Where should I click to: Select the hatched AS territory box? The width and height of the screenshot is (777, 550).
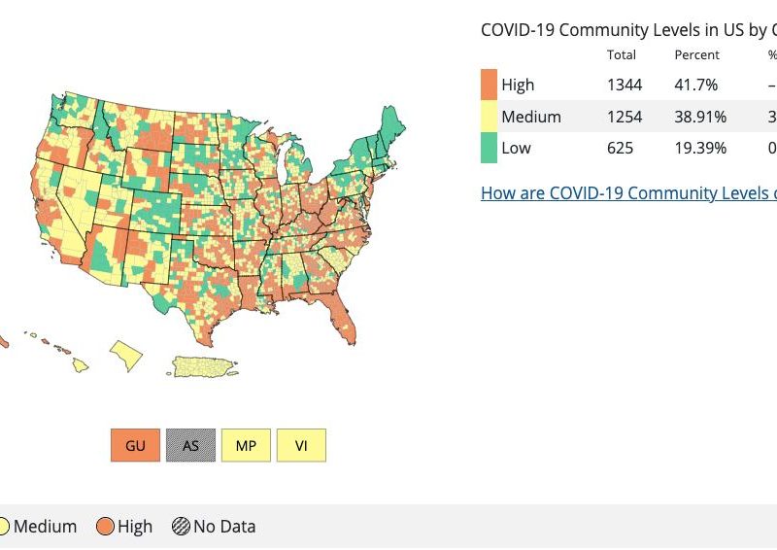tap(190, 445)
